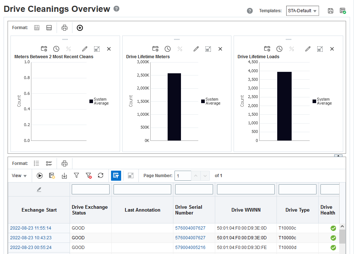Open date range for Drive Lifetime Loads graph
The image size is (354, 254).
coord(267,49)
